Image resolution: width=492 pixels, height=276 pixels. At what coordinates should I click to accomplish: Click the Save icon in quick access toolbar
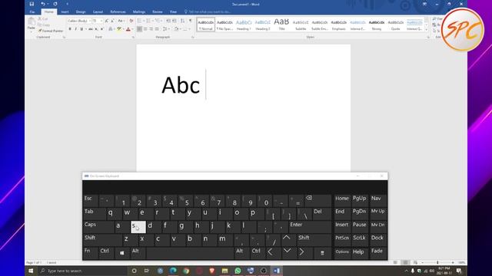(32, 4)
